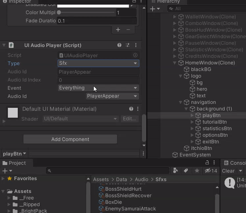246x213 pixels.
Task: Open the preview footer three-dot menu
Action: click(143, 154)
